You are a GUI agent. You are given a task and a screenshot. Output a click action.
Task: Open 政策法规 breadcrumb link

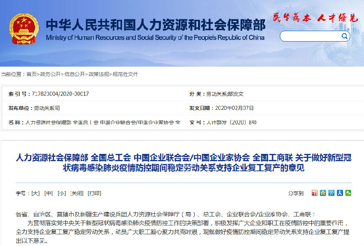point(99,74)
